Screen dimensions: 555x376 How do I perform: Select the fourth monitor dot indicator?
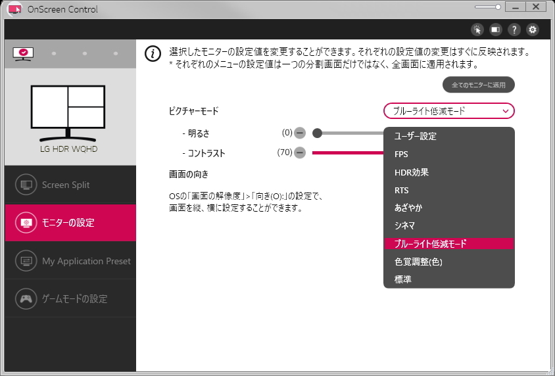click(116, 53)
